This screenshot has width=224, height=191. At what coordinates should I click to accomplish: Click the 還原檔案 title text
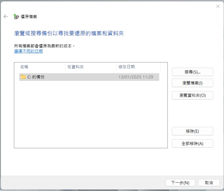pyautogui.click(x=29, y=17)
